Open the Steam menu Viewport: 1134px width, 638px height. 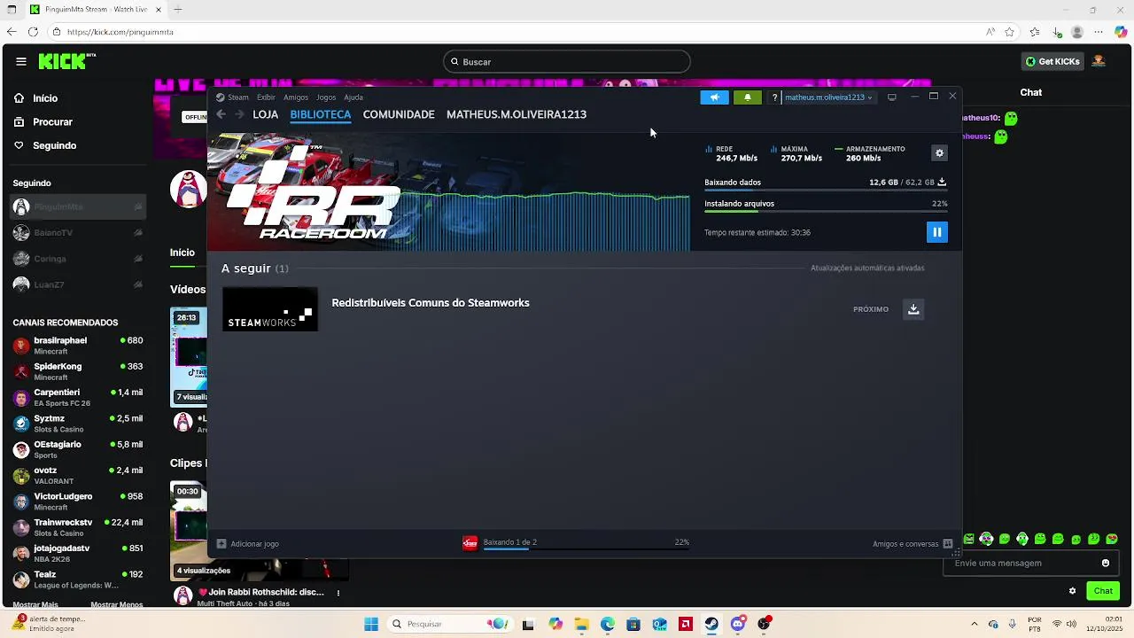point(232,97)
